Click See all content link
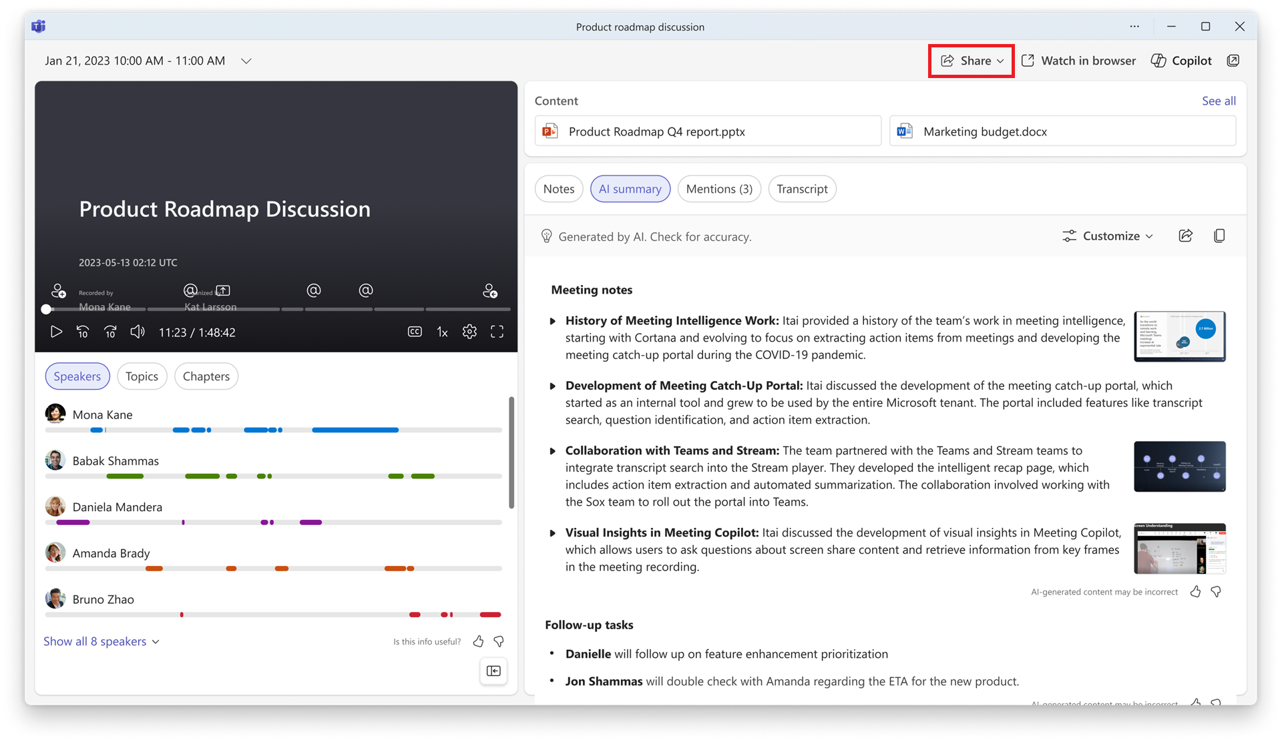Screen dimensions: 1282x742 click(x=1219, y=101)
